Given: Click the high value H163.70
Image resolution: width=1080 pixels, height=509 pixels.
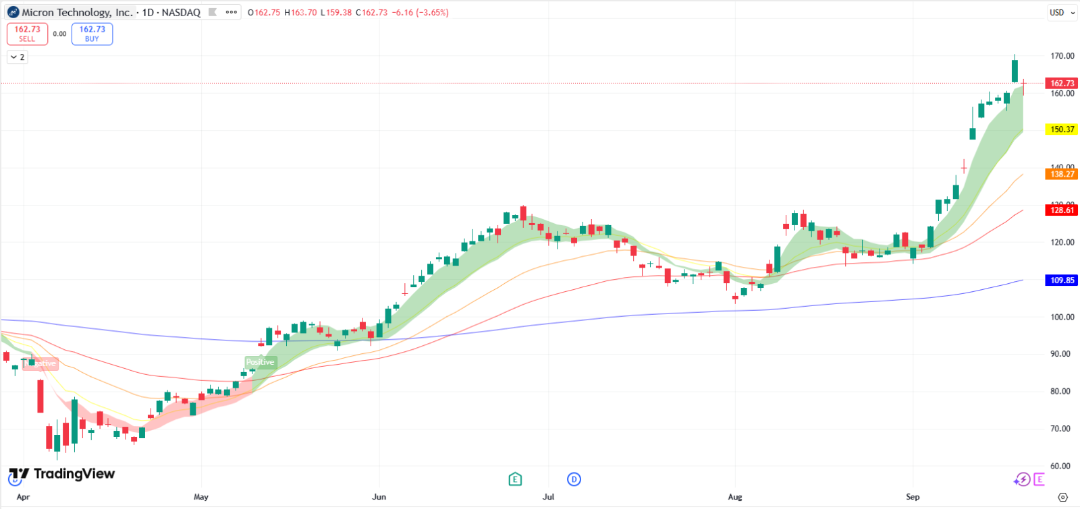Looking at the screenshot, I should (301, 12).
